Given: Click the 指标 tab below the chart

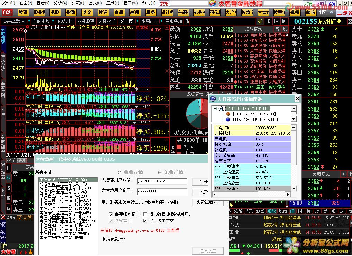Looking at the screenshot, I should pyautogui.click(x=11, y=160).
